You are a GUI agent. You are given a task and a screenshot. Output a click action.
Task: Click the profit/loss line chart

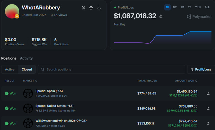[x=163, y=37]
